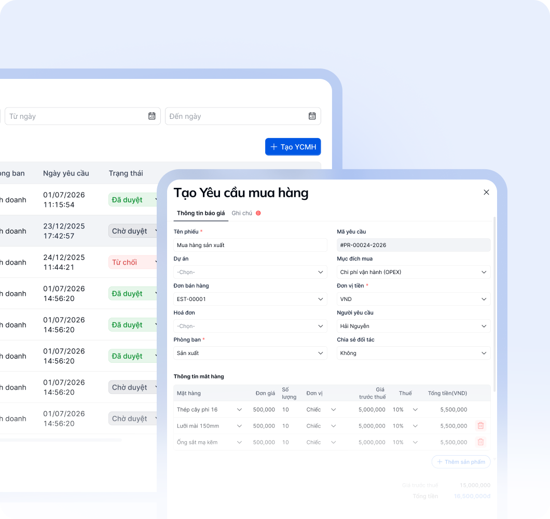The width and height of the screenshot is (550, 519).
Task: Open calendar picker in Đến ngày field
Action: pos(312,116)
